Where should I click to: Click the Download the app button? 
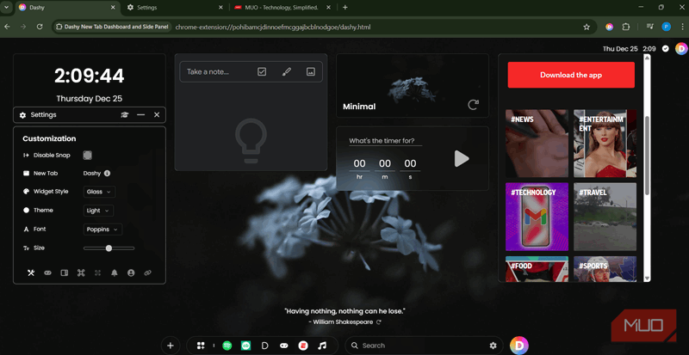tap(571, 75)
